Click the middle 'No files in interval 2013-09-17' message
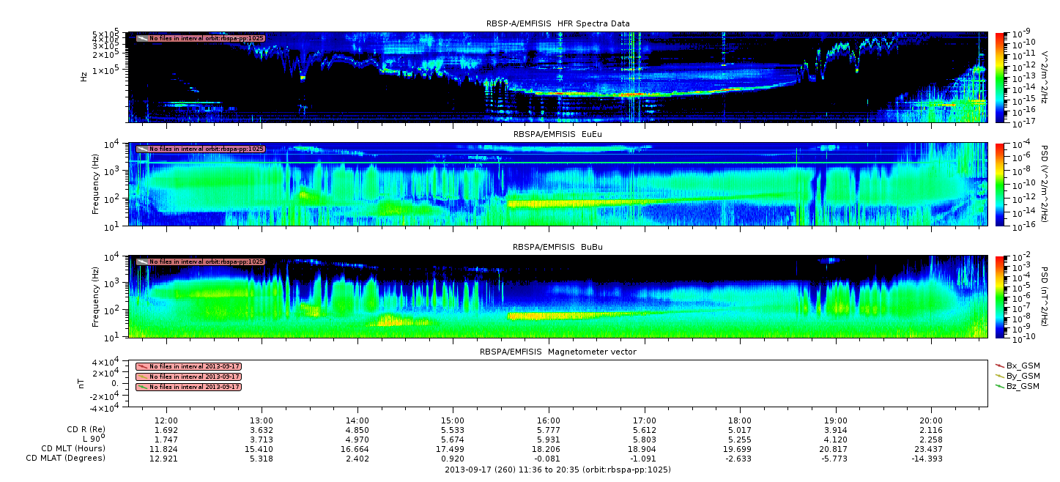This screenshot has width=1060, height=482. pyautogui.click(x=195, y=377)
